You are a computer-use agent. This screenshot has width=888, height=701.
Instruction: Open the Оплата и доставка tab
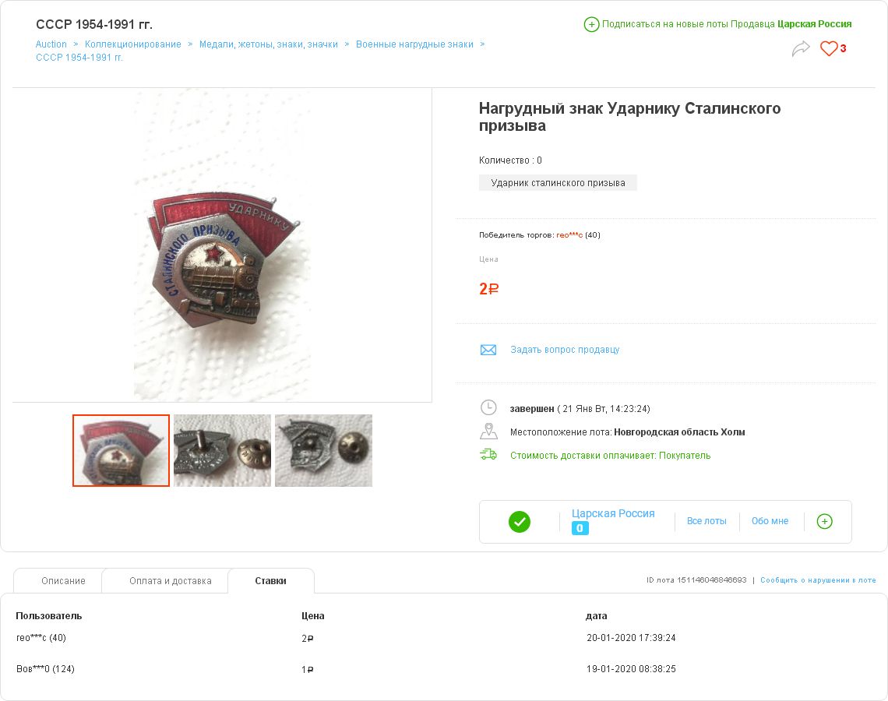tap(170, 581)
